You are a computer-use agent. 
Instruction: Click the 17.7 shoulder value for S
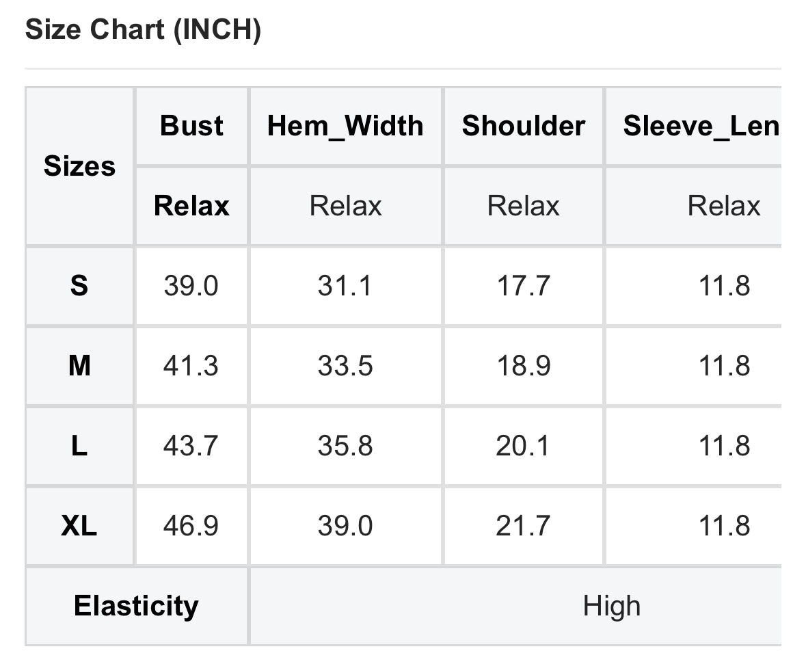click(x=523, y=285)
